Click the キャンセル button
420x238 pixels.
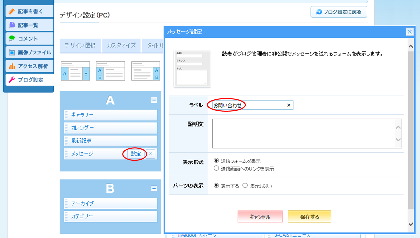click(x=260, y=217)
